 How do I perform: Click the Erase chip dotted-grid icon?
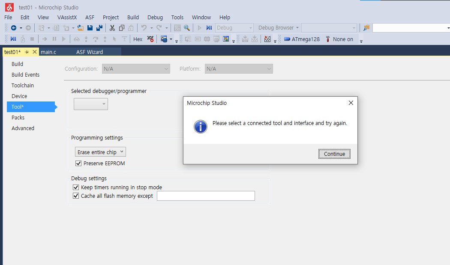pyautogui.click(x=267, y=39)
